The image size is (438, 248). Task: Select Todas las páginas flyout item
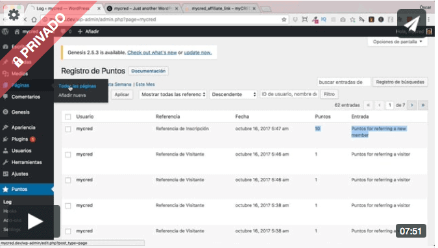coord(77,86)
